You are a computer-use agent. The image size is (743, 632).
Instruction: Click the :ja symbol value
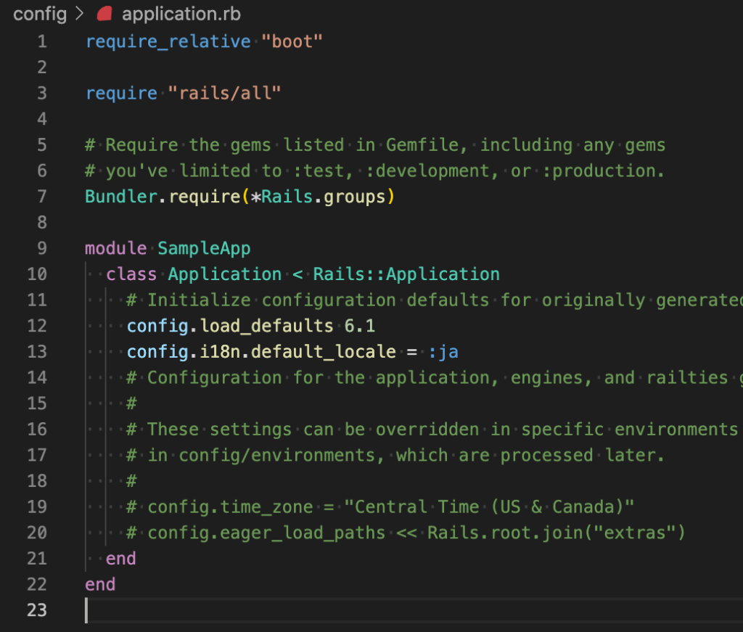(443, 352)
